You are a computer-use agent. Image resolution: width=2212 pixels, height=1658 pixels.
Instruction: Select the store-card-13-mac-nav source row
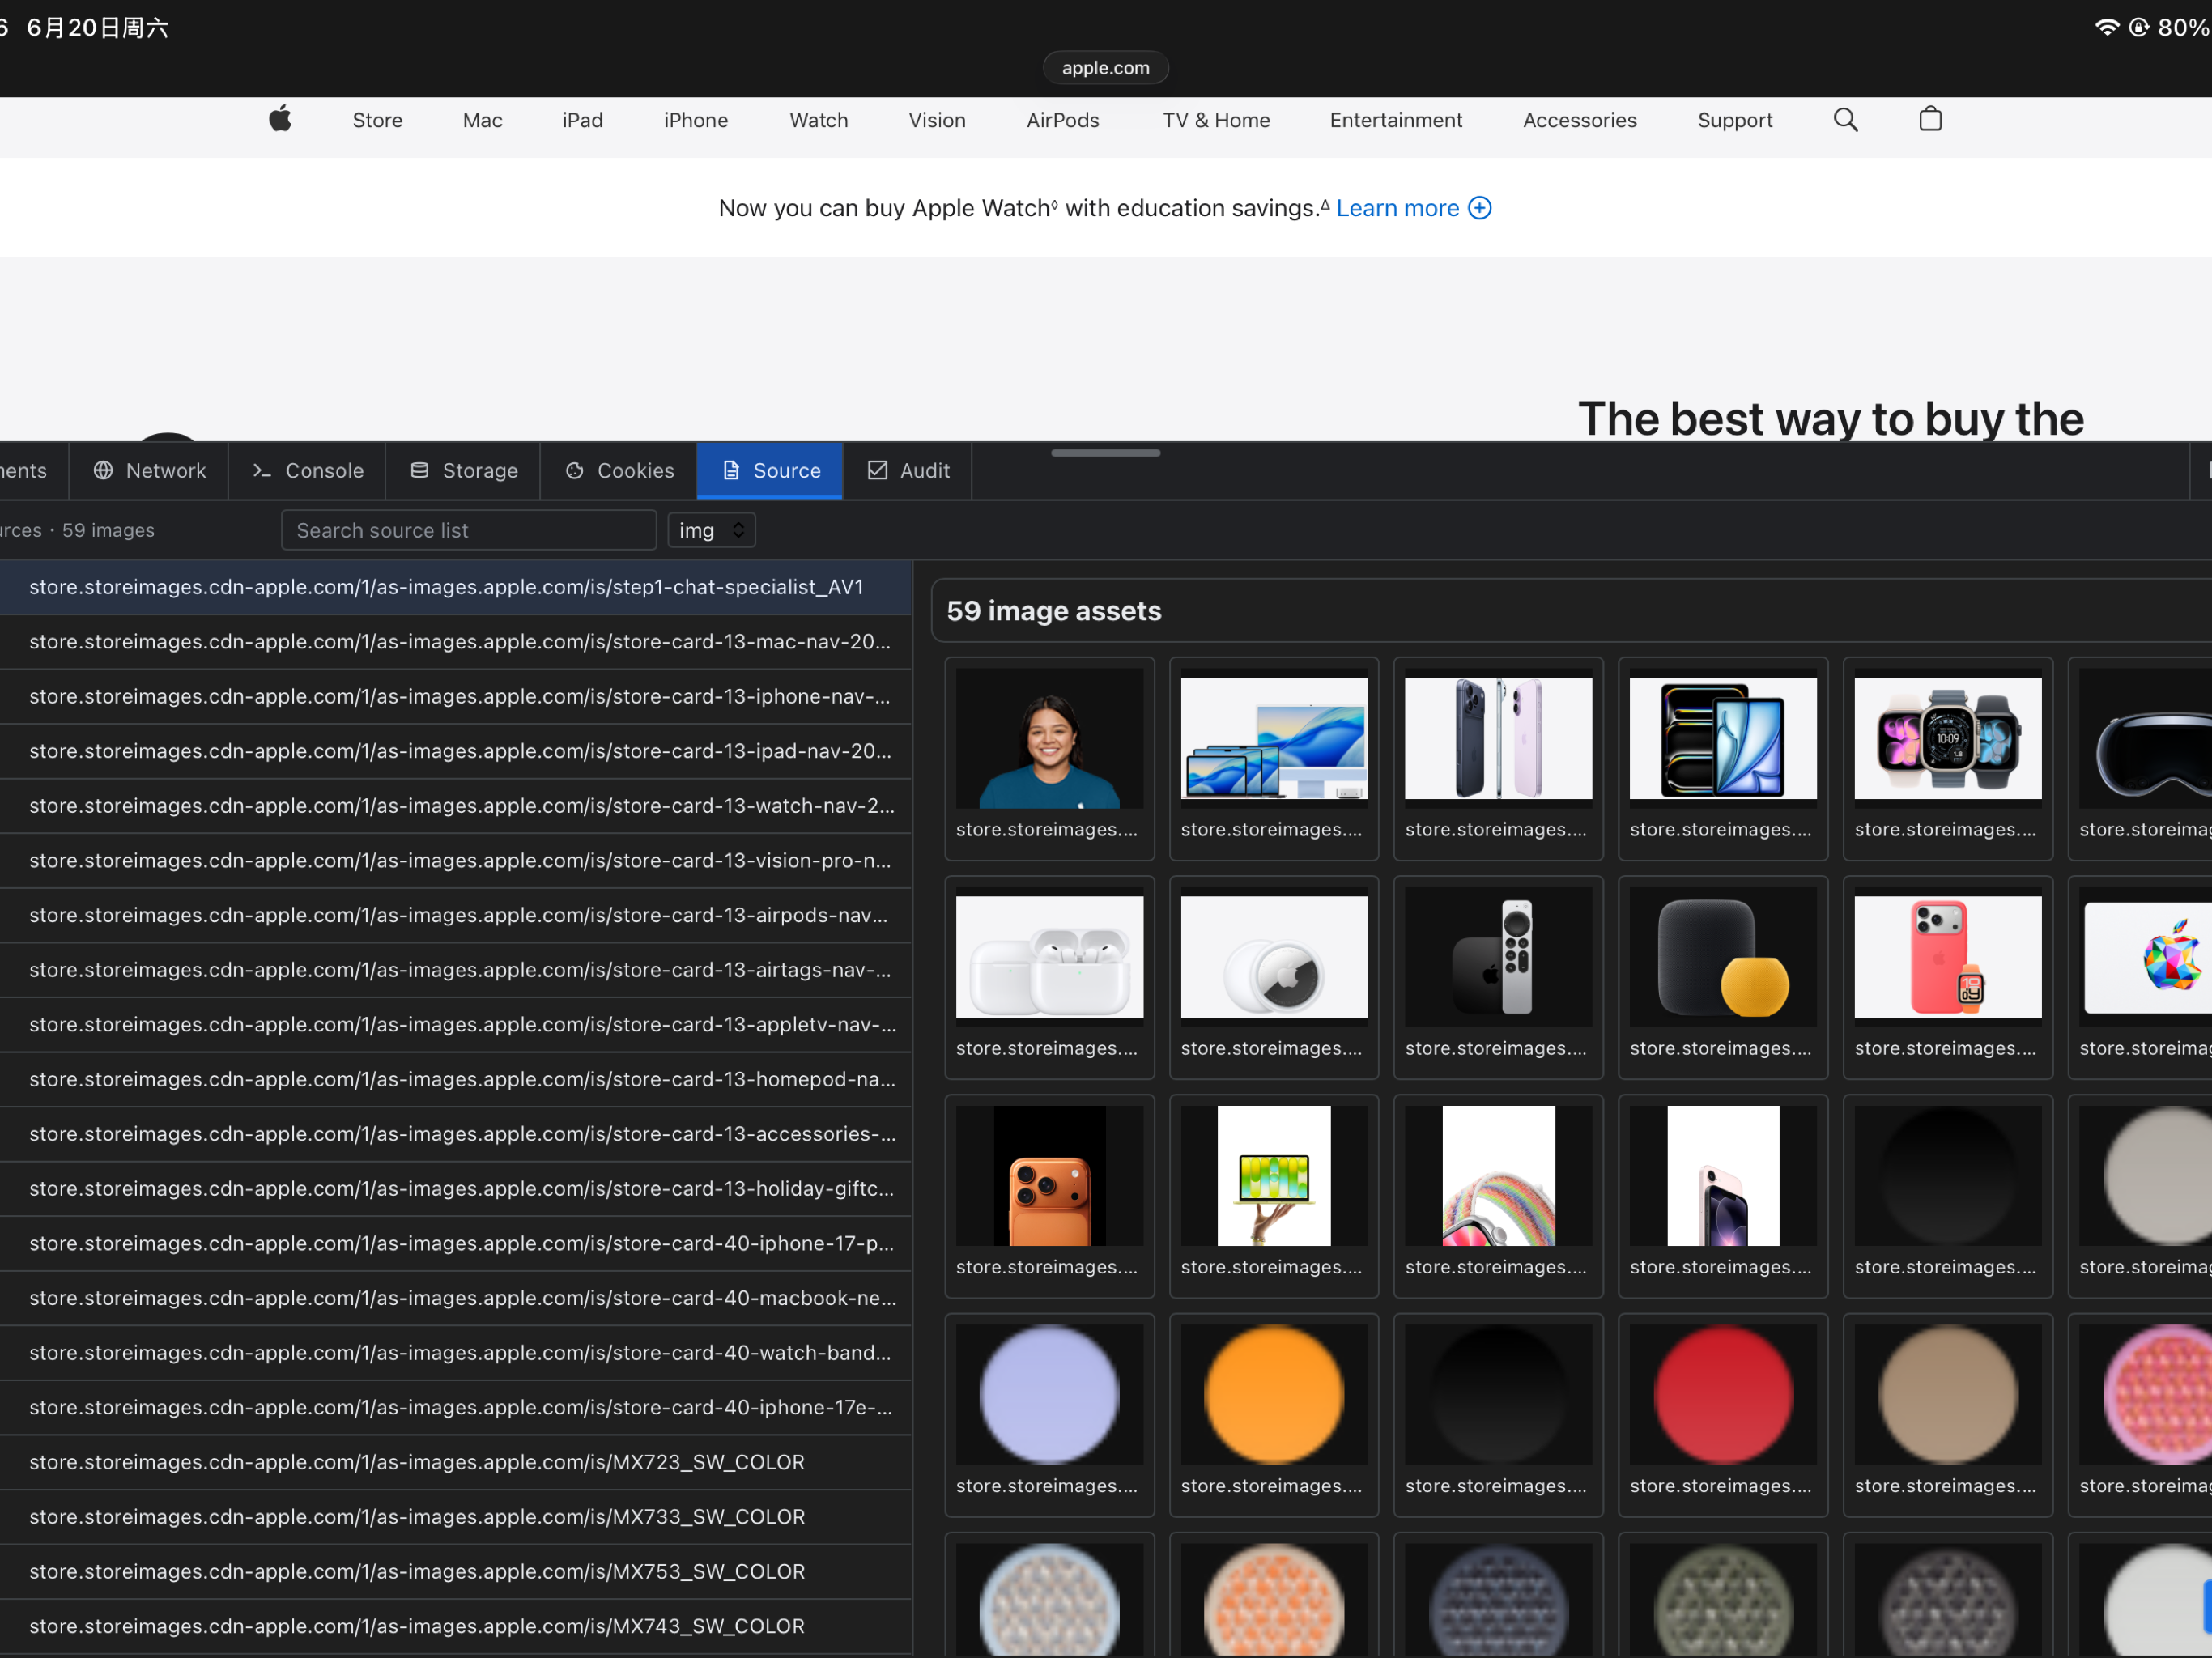click(x=456, y=642)
